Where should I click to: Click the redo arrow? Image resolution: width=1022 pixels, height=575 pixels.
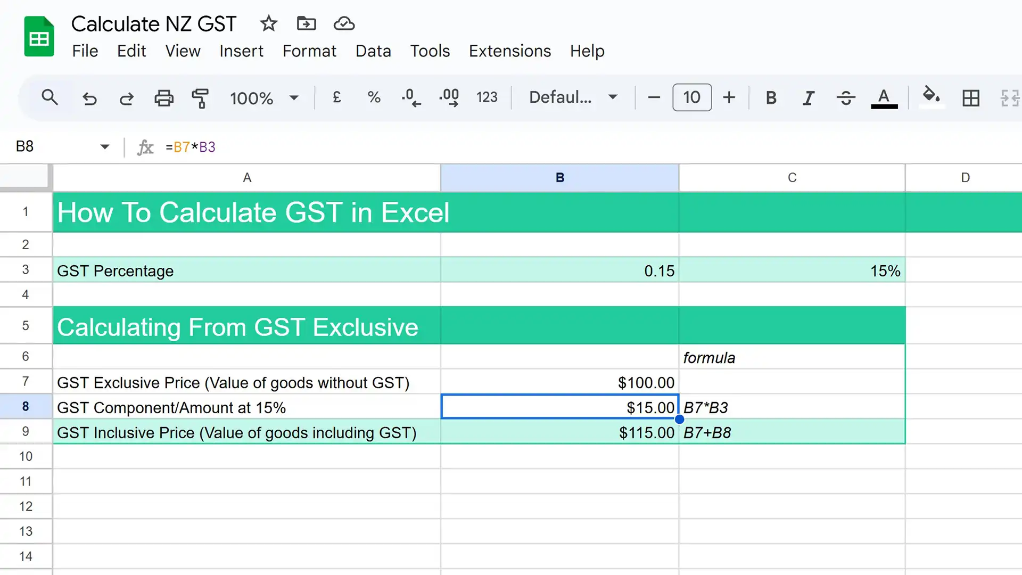coord(127,98)
